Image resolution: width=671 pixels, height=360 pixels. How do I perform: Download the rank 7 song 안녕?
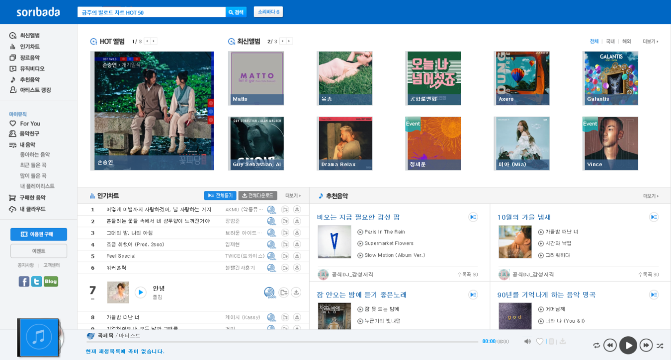(x=296, y=293)
